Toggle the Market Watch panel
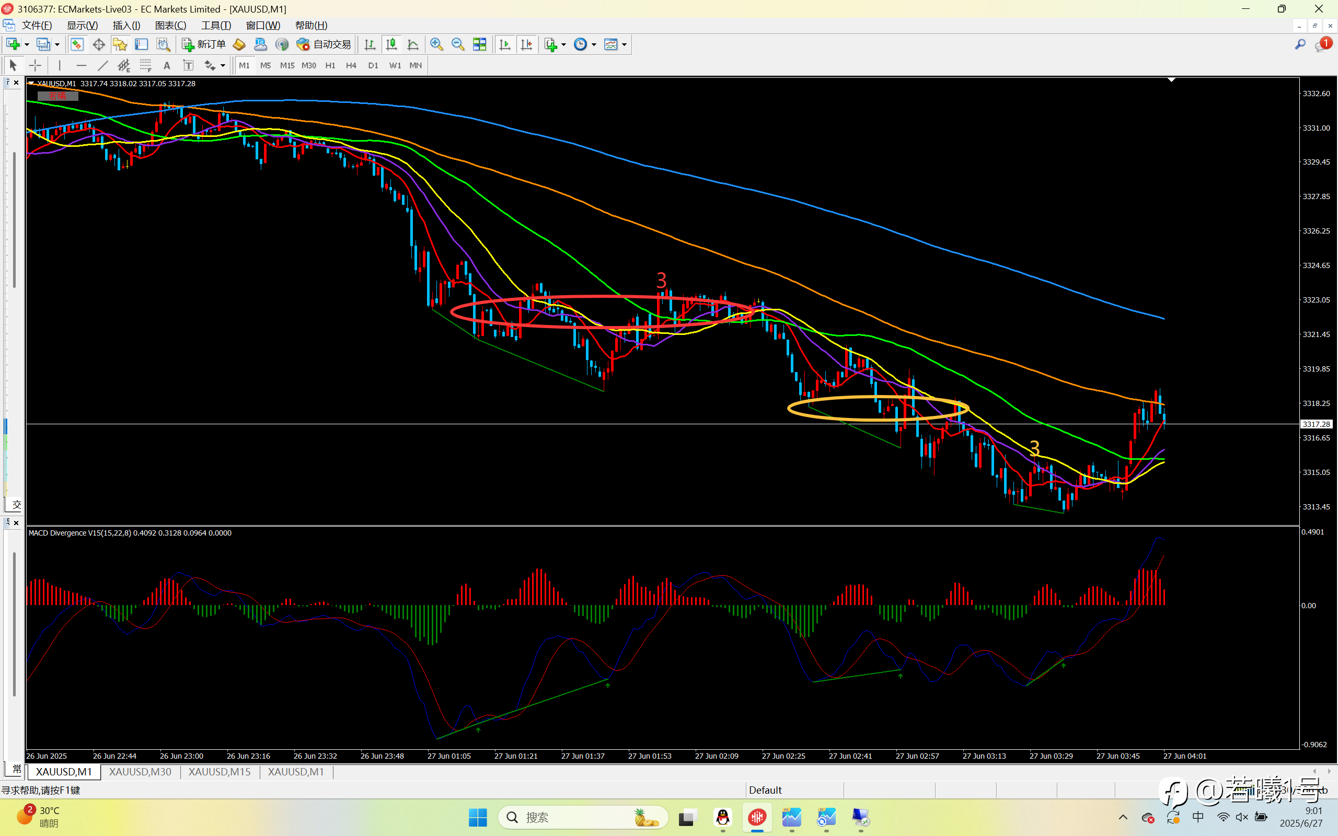Viewport: 1338px width, 836px height. click(77, 44)
